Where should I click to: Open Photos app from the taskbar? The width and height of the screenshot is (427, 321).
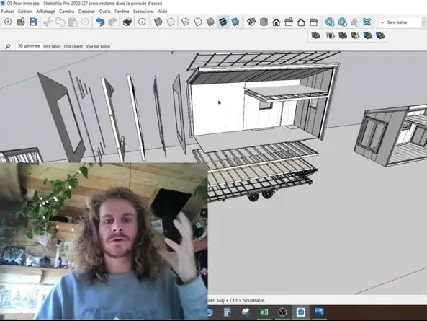(319, 312)
